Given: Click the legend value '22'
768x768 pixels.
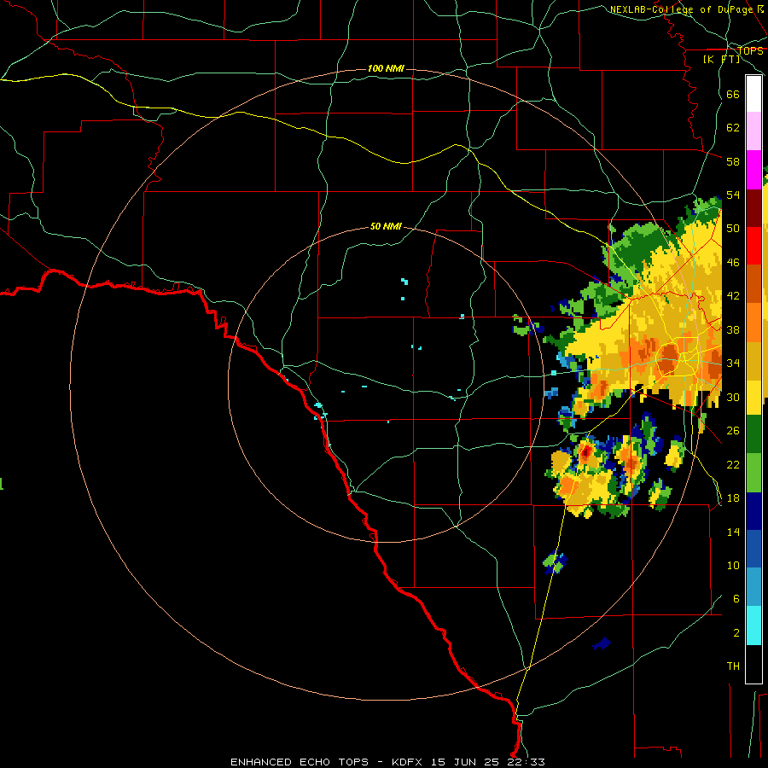Looking at the screenshot, I should (x=733, y=465).
